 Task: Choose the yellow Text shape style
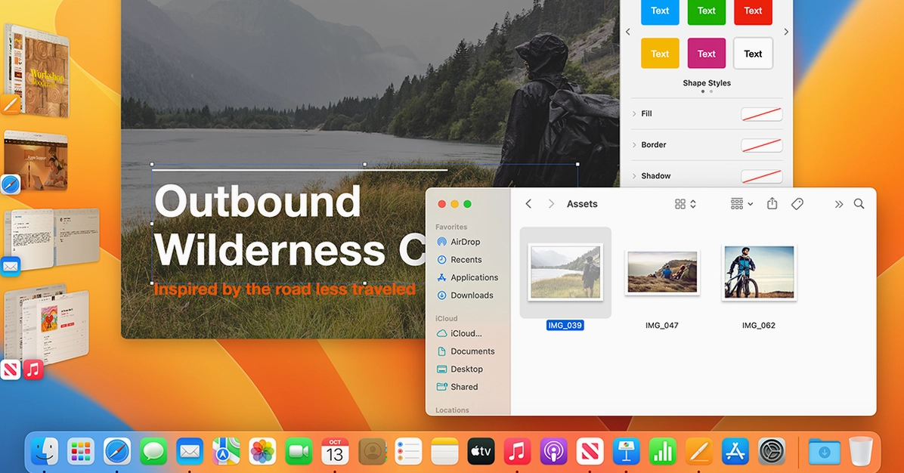(660, 54)
